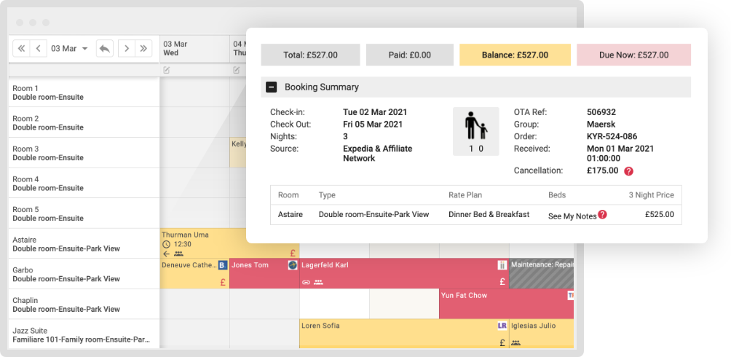
Task: Click the Maintenance: Repair block
Action: click(541, 273)
